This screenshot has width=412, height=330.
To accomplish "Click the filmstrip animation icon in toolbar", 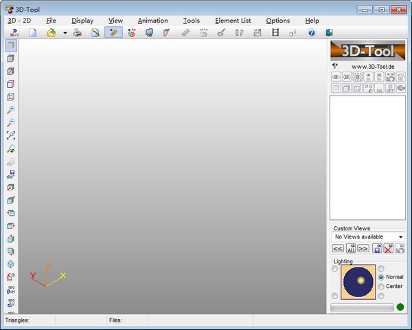I will (x=275, y=32).
